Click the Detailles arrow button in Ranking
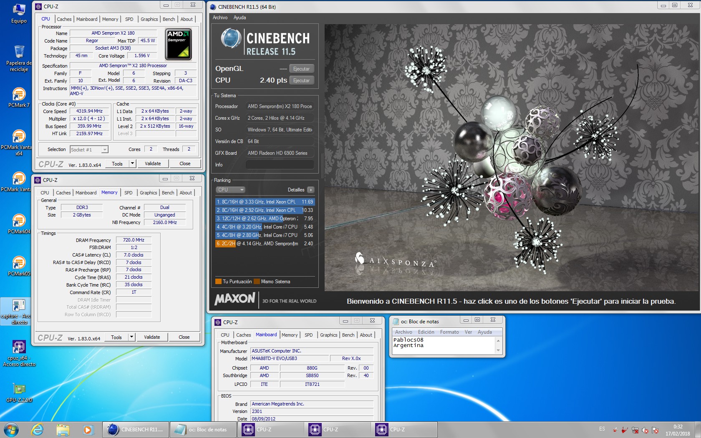 click(310, 190)
